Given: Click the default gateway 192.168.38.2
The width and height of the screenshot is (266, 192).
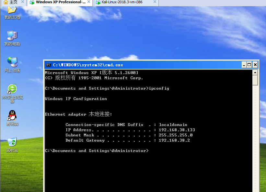Looking at the screenshot, I should click(174, 140).
